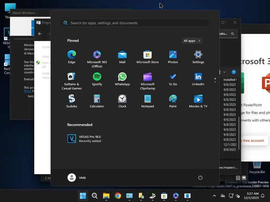
Task: Open WhatsApp pinned app
Action: pyautogui.click(x=122, y=79)
